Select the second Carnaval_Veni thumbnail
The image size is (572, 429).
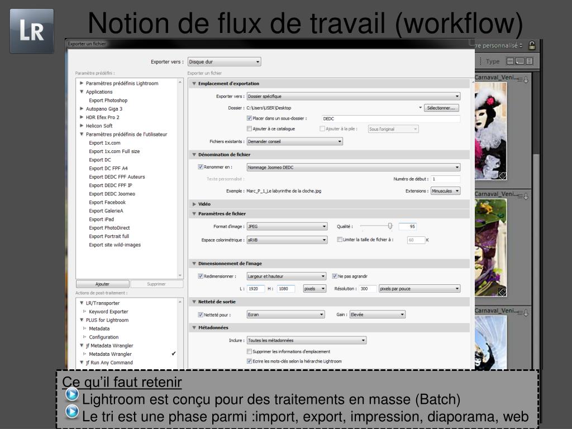[x=490, y=247]
